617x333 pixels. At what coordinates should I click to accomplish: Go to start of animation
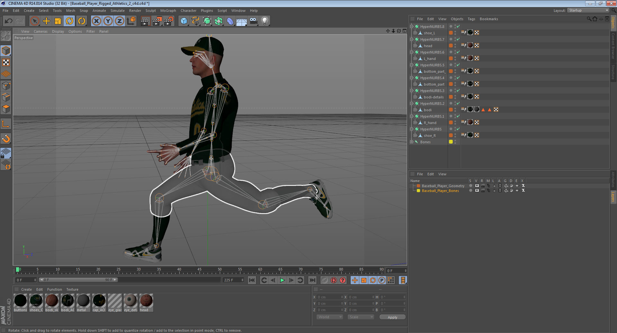(252, 280)
